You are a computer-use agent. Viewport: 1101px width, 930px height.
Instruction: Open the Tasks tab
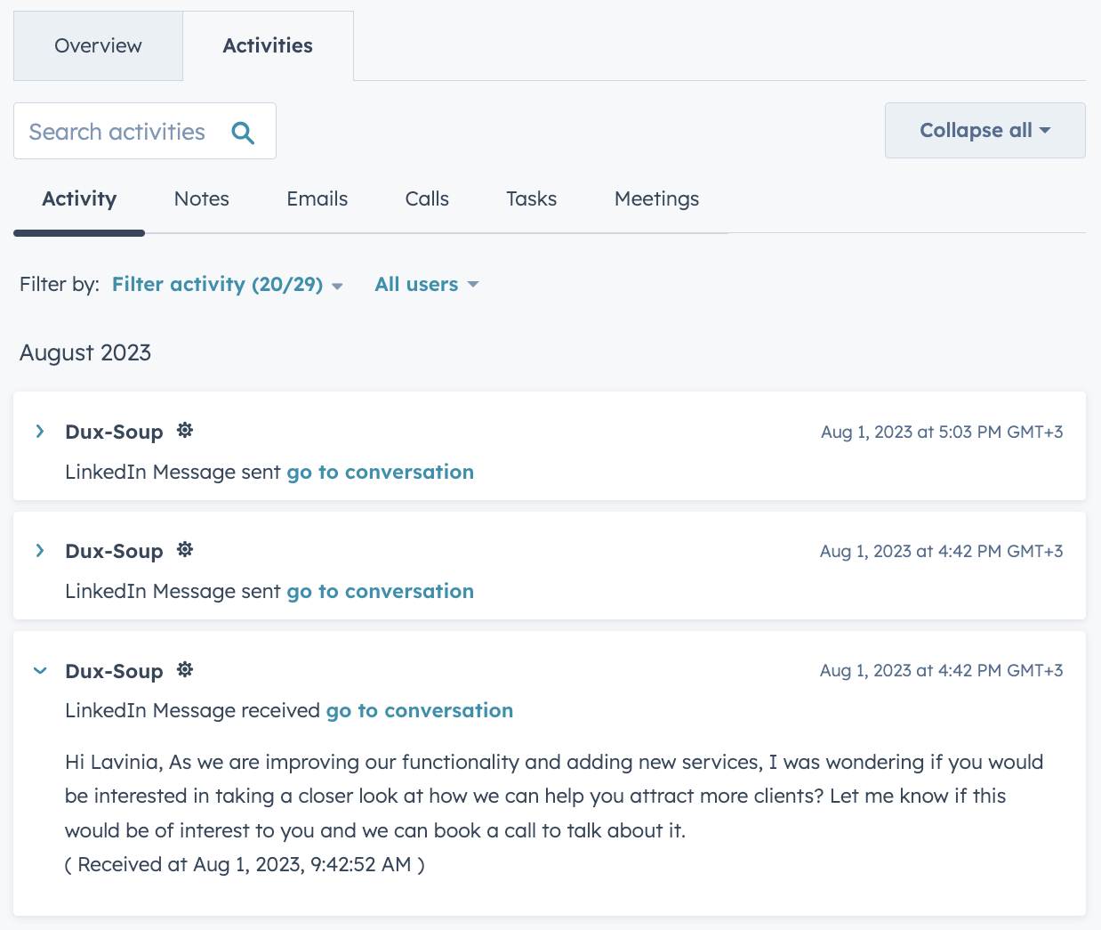pyautogui.click(x=532, y=198)
